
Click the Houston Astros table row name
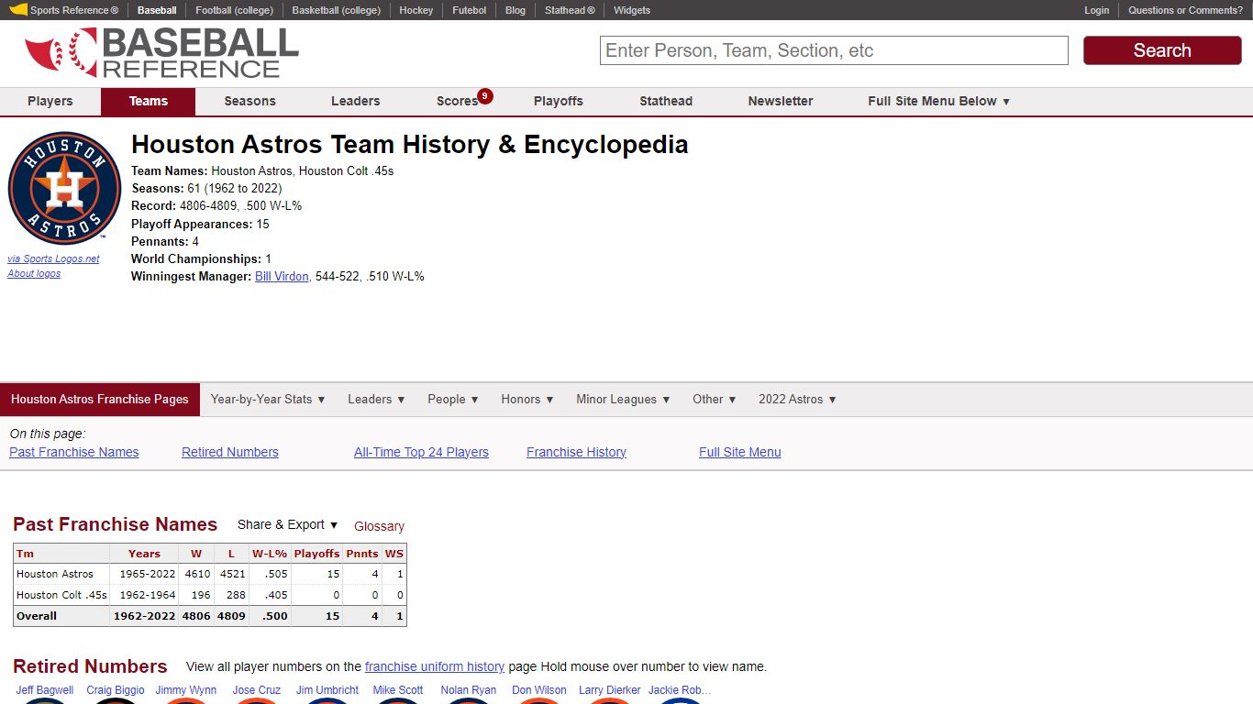point(55,574)
